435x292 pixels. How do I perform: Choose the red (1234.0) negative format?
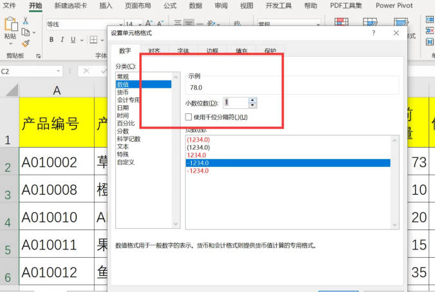point(288,139)
